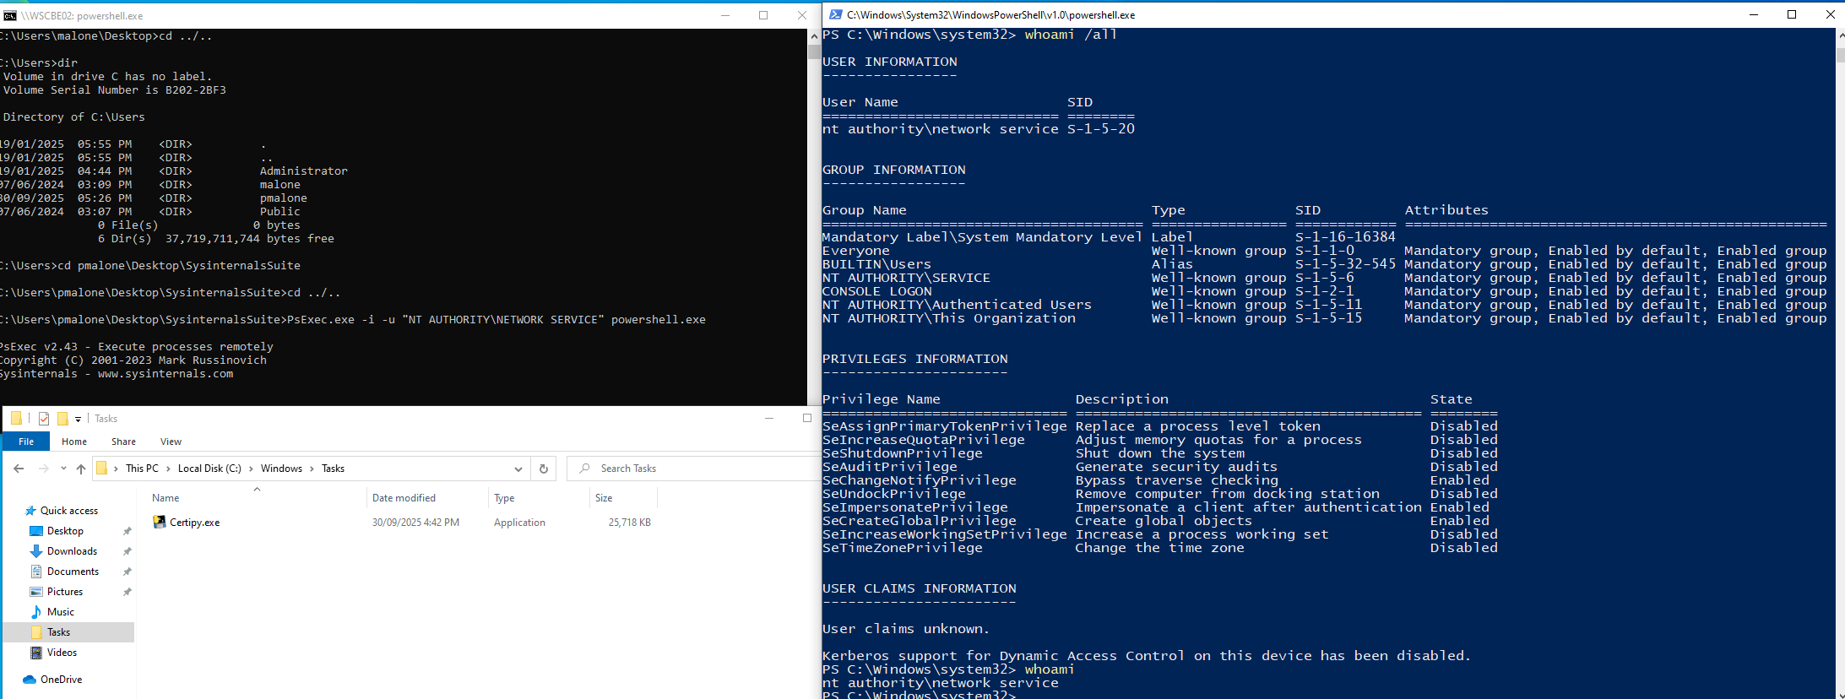
Task: Click the 'Administrator' directory entry in console
Action: tap(304, 171)
